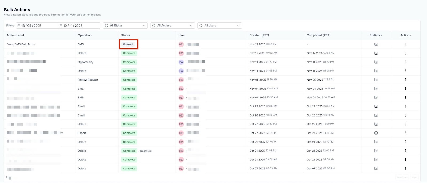
Task: Open the All Actions filter dropdown
Action: pyautogui.click(x=172, y=26)
